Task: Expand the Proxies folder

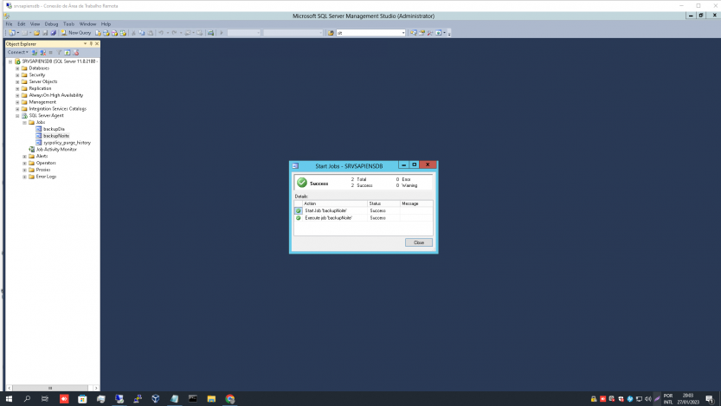Action: click(x=25, y=170)
